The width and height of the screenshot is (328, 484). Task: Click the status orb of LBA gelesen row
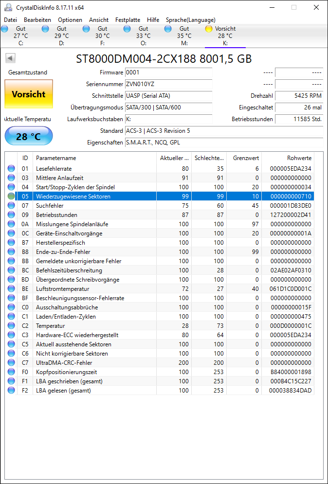point(11,390)
